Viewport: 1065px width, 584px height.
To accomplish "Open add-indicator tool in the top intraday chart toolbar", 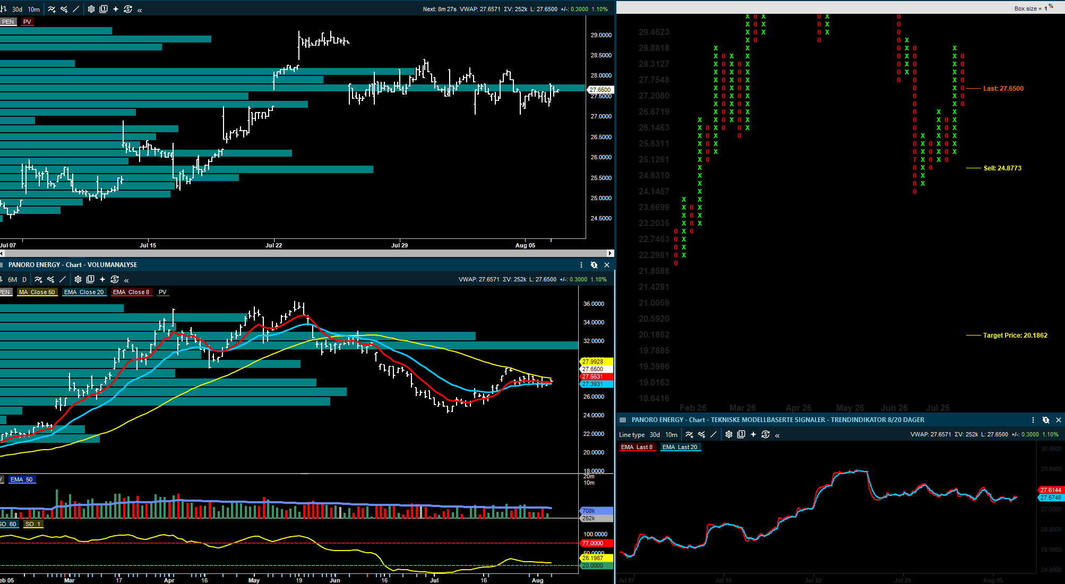I will pos(51,9).
